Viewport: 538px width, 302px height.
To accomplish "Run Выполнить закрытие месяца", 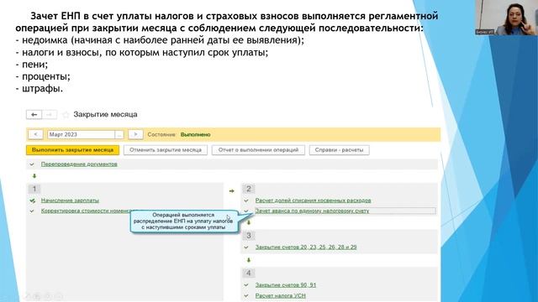I will pos(73,150).
